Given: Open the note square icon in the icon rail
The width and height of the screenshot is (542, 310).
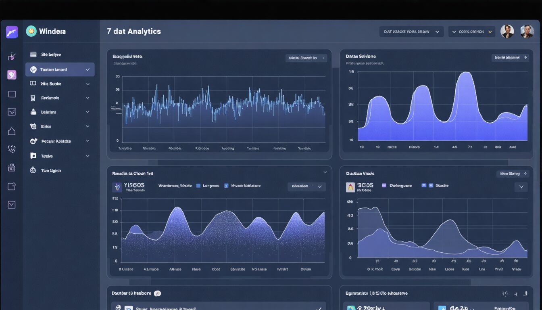Looking at the screenshot, I should [12, 186].
